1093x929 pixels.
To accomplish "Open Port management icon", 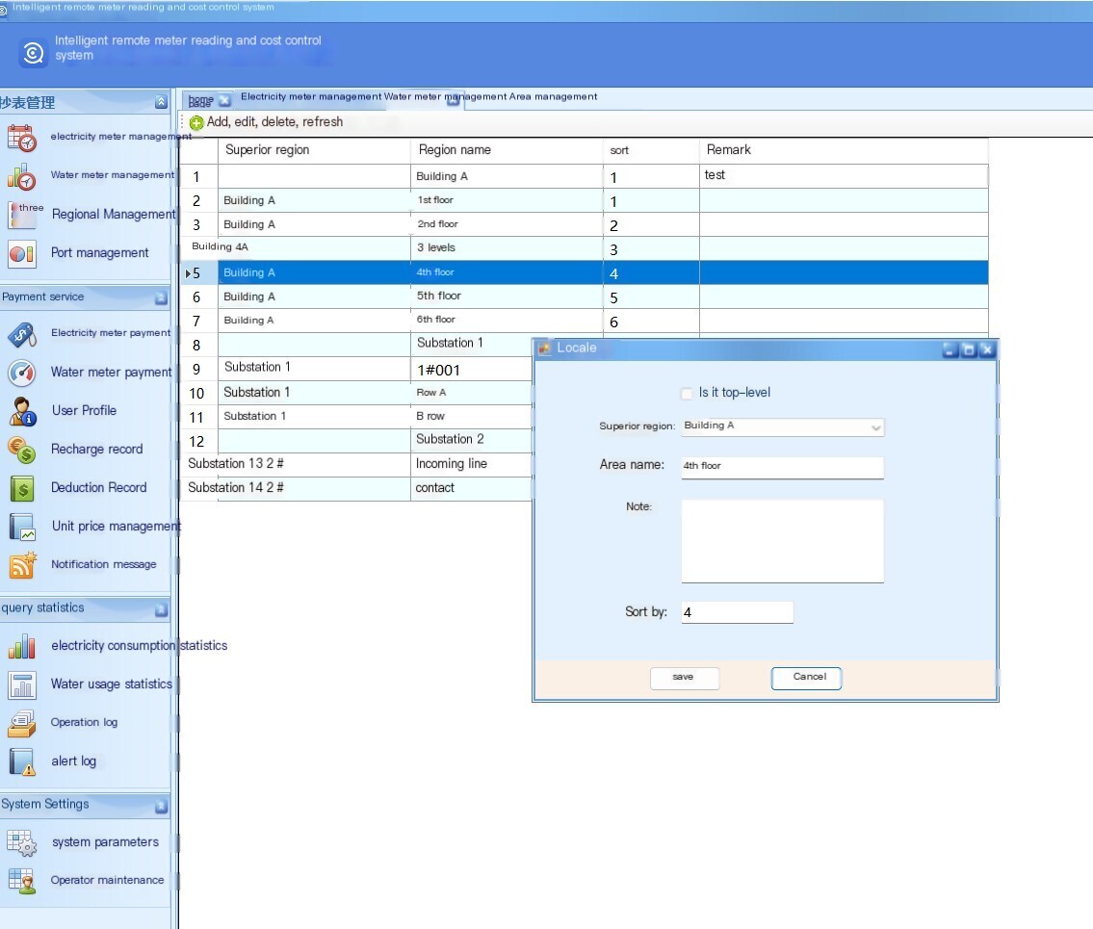I will pos(21,254).
